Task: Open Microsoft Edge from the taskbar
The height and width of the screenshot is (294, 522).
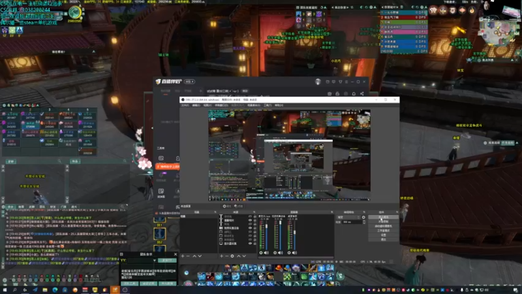Action: [x=55, y=290]
